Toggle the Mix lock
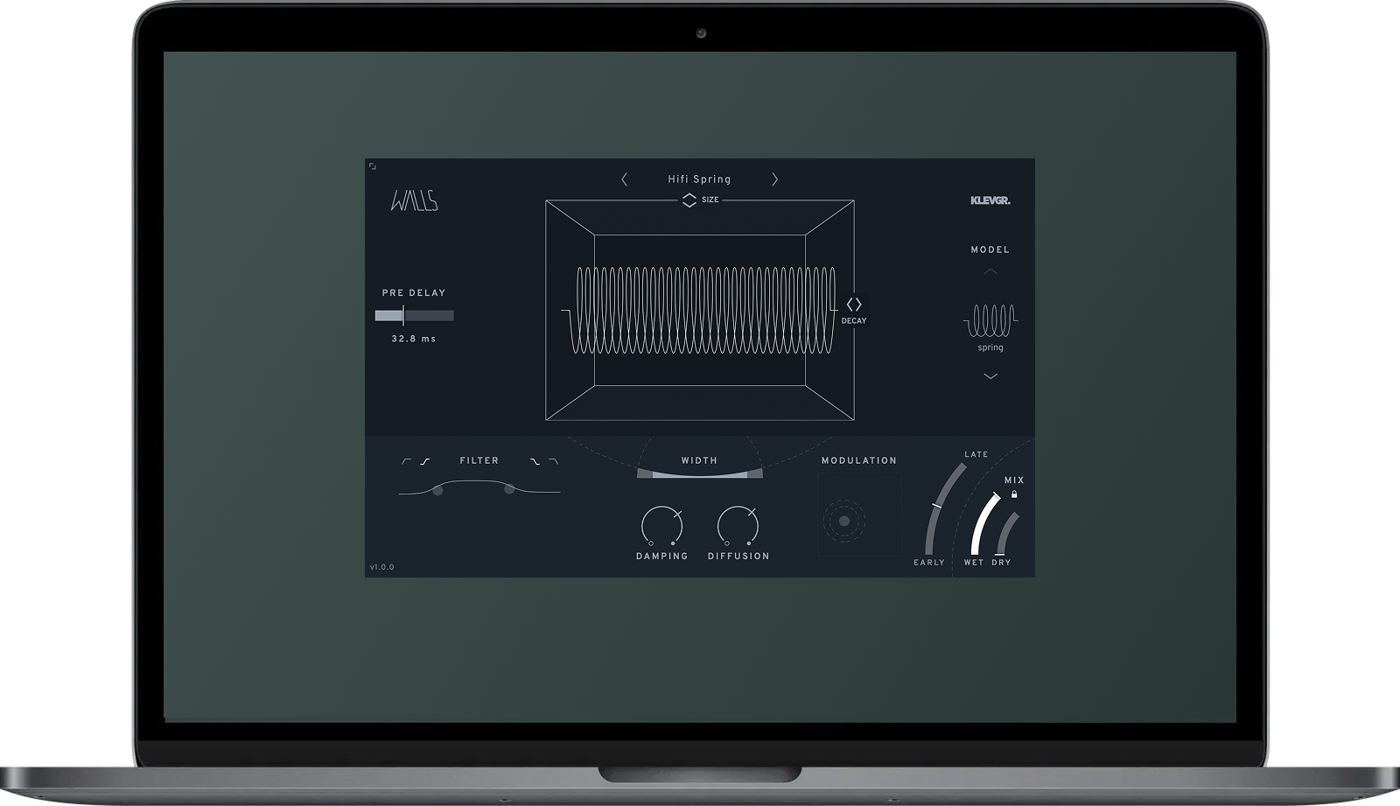Image resolution: width=1400 pixels, height=806 pixels. tap(1014, 494)
